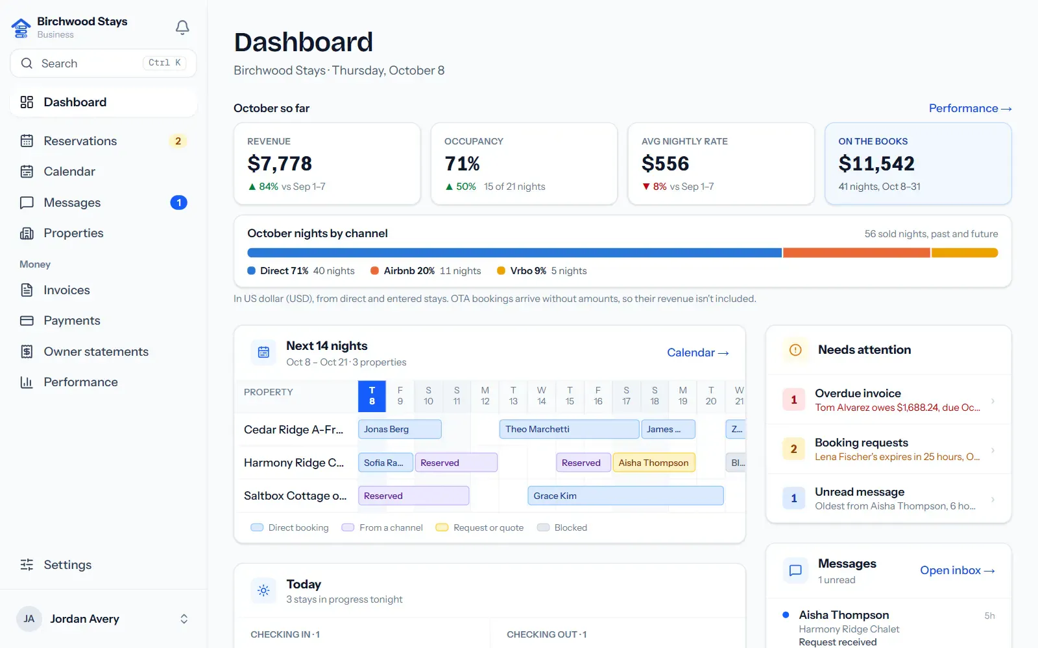Click the Settings sliders icon
The height and width of the screenshot is (648, 1038).
tap(27, 564)
